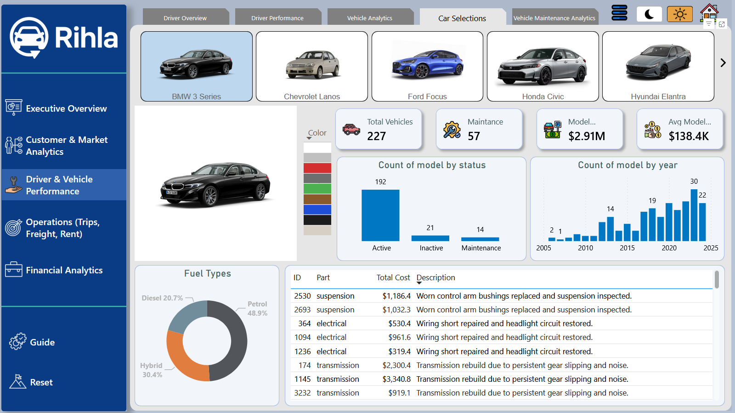
Task: Click the Driver & Vehicle wrench icon
Action: click(x=13, y=185)
